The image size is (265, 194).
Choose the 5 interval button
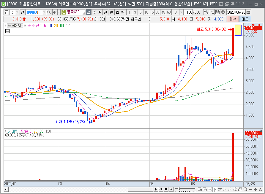[141, 12]
